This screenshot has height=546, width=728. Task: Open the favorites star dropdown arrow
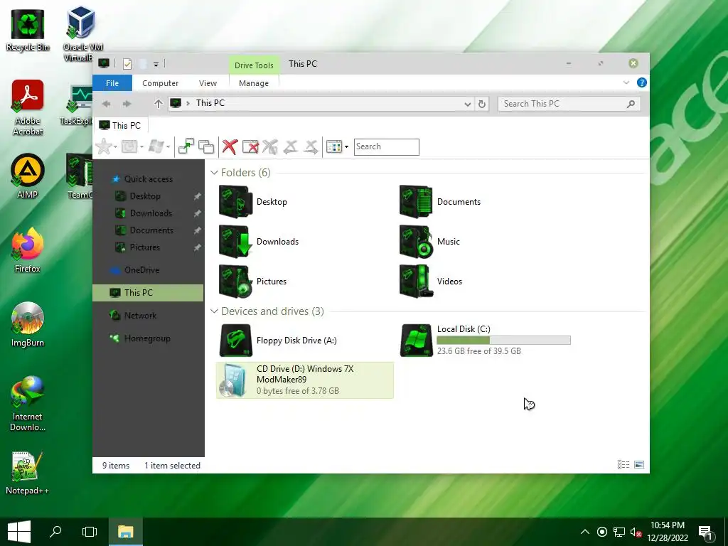tap(116, 146)
